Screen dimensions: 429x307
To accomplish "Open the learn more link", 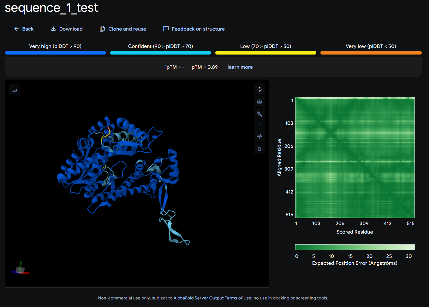I will [240, 67].
